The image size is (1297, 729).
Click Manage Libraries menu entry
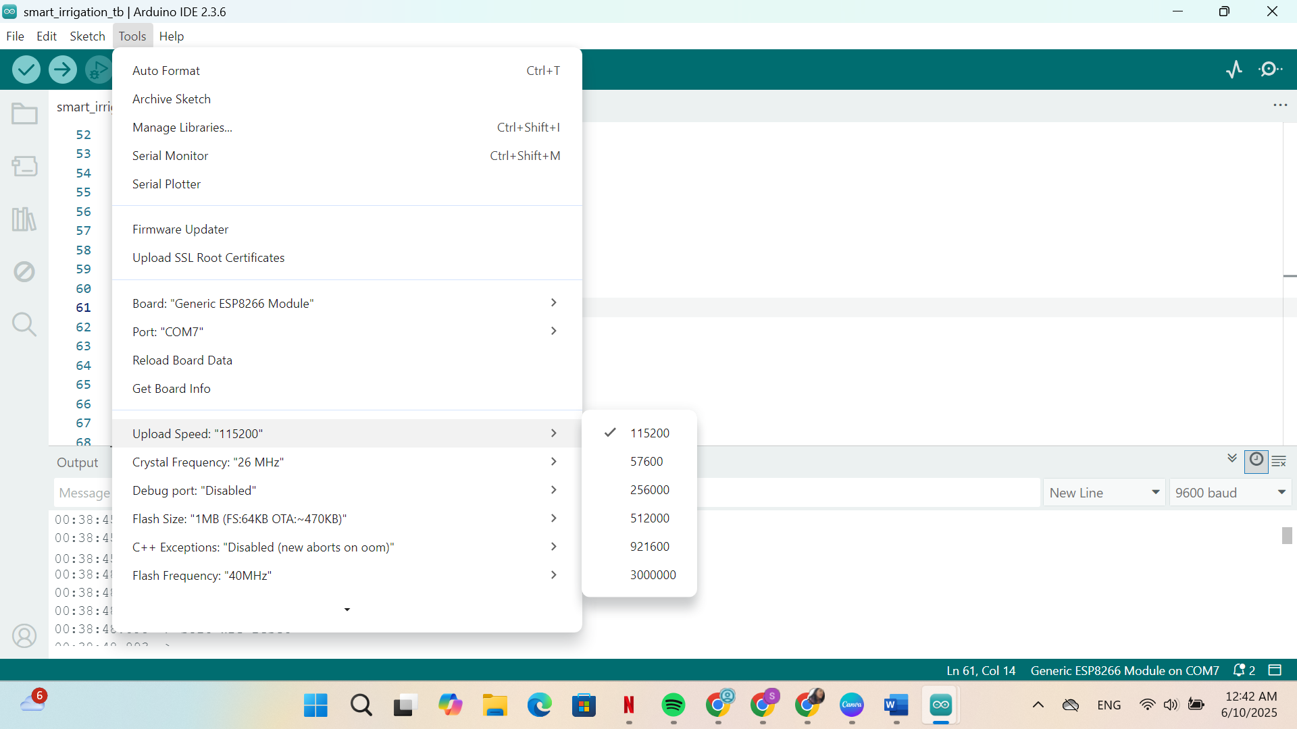click(182, 128)
